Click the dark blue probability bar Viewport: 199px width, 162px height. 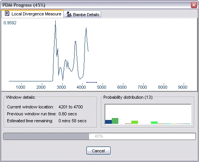click(108, 122)
